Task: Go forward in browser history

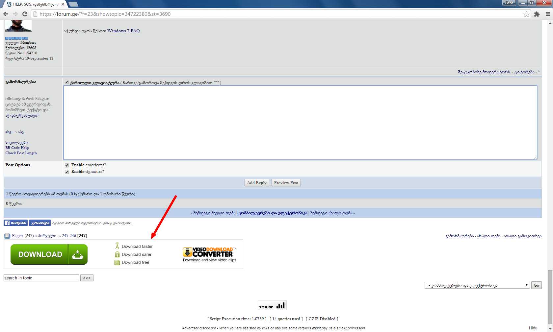Action: click(x=15, y=14)
